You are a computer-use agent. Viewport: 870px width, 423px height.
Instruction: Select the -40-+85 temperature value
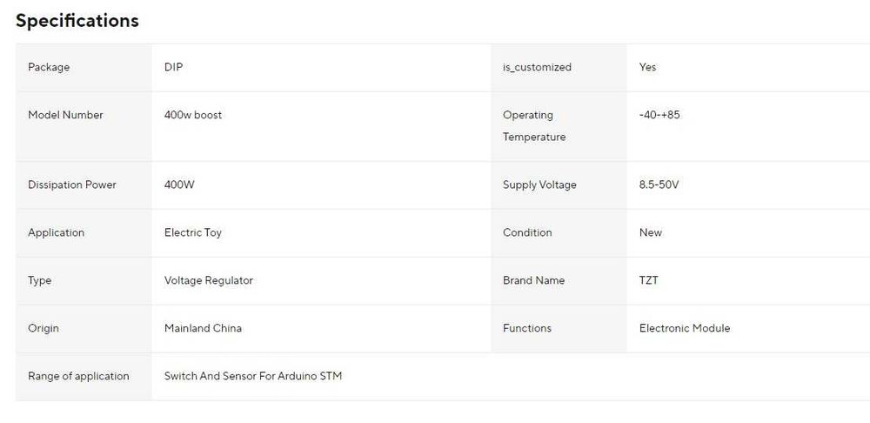coord(659,115)
